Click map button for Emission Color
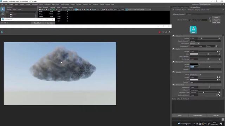The height and width of the screenshot is (126, 225). [x=219, y=79]
